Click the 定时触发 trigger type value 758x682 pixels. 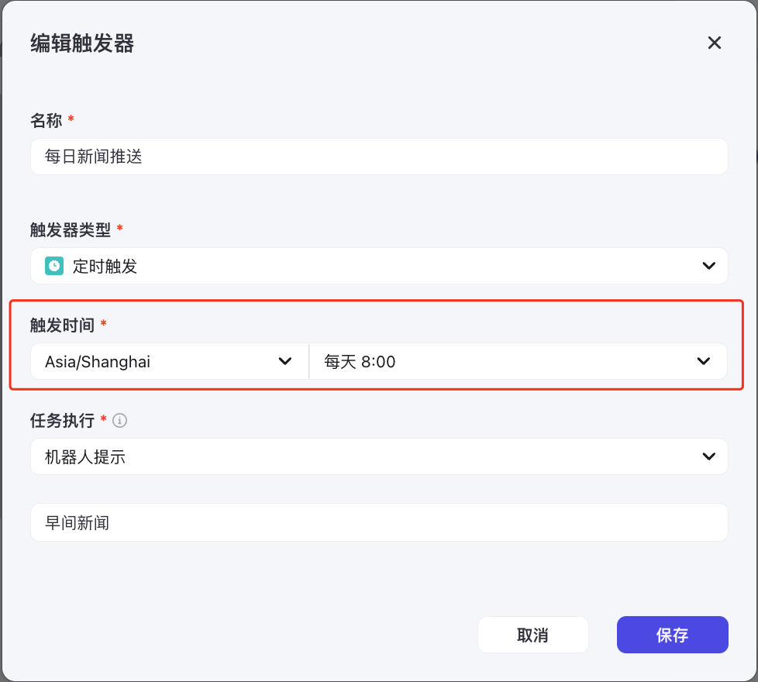point(105,266)
